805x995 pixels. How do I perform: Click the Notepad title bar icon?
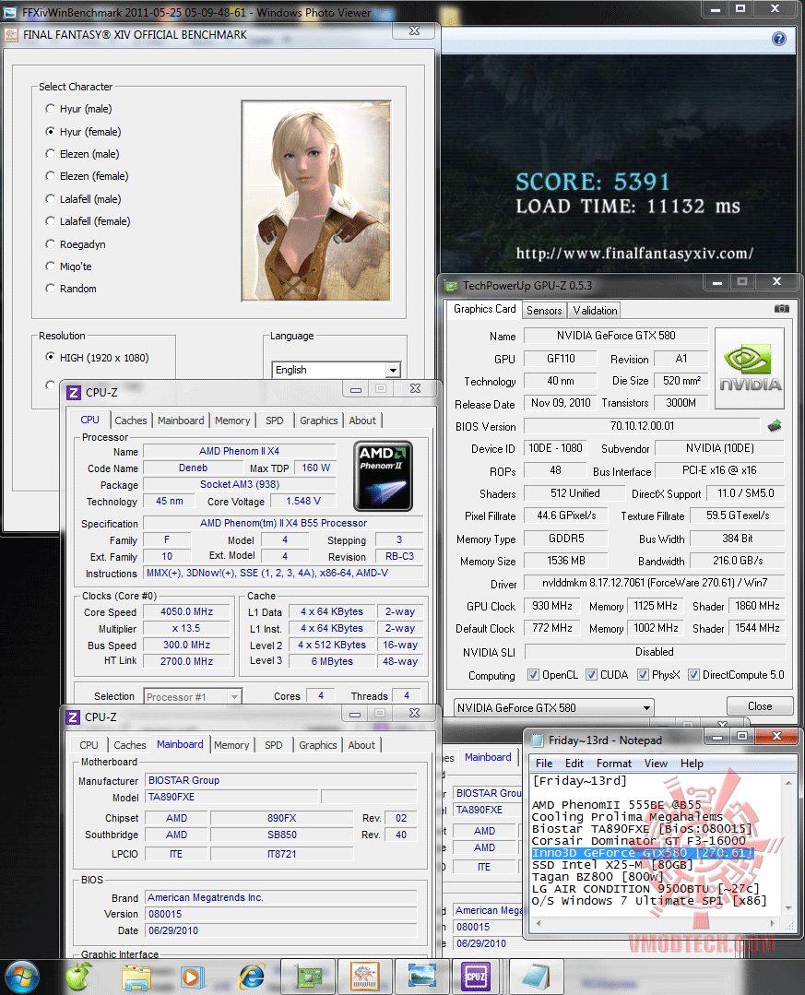pos(538,740)
